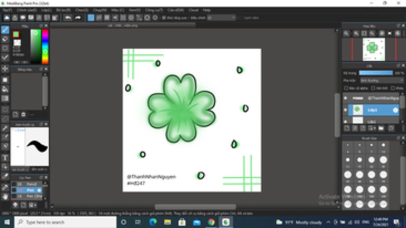Click the snap off icon in toolbar
406x228 pixels.
click(x=91, y=18)
